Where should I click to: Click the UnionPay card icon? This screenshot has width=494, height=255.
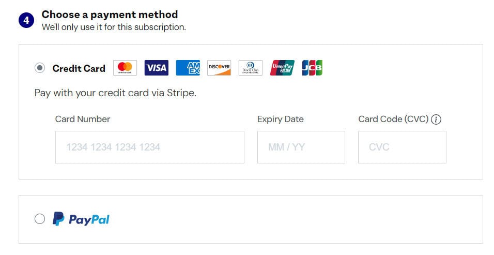click(282, 68)
